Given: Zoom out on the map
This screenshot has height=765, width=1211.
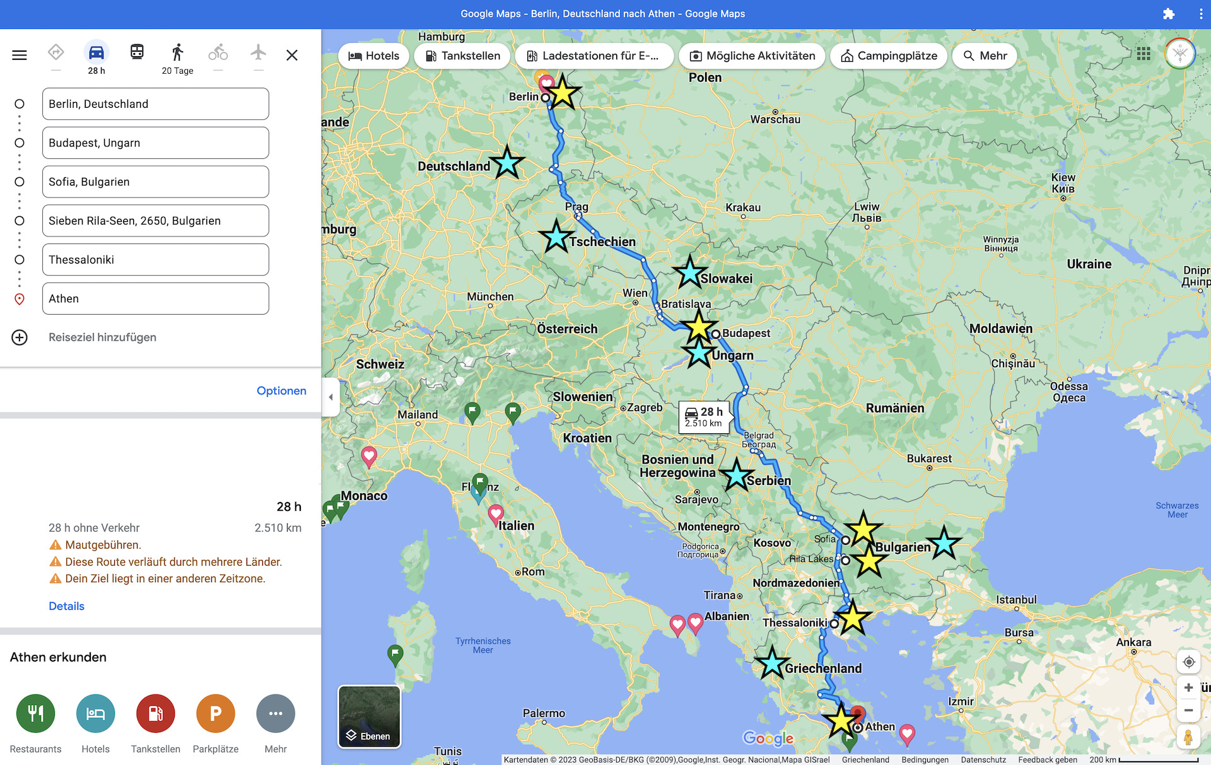Looking at the screenshot, I should coord(1188,710).
